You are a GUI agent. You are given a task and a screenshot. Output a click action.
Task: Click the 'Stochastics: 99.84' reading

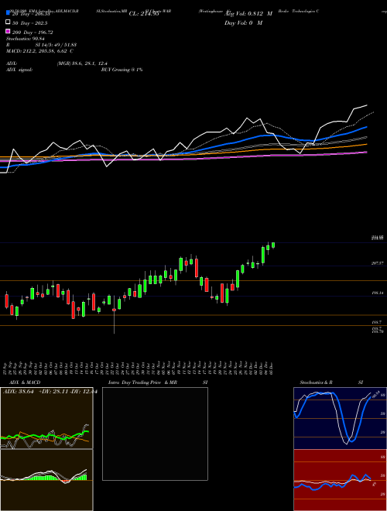coord(25,39)
